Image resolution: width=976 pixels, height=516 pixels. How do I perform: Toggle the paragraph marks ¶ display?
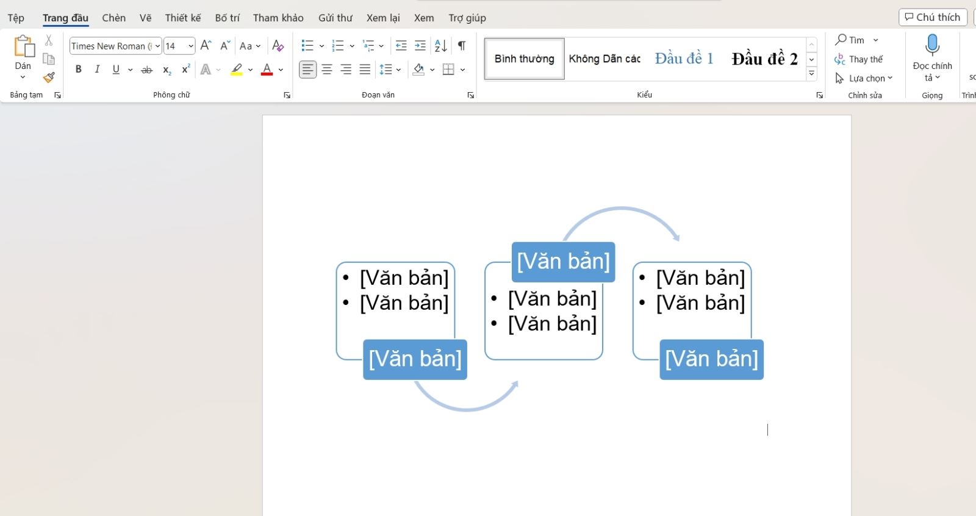[x=462, y=46]
